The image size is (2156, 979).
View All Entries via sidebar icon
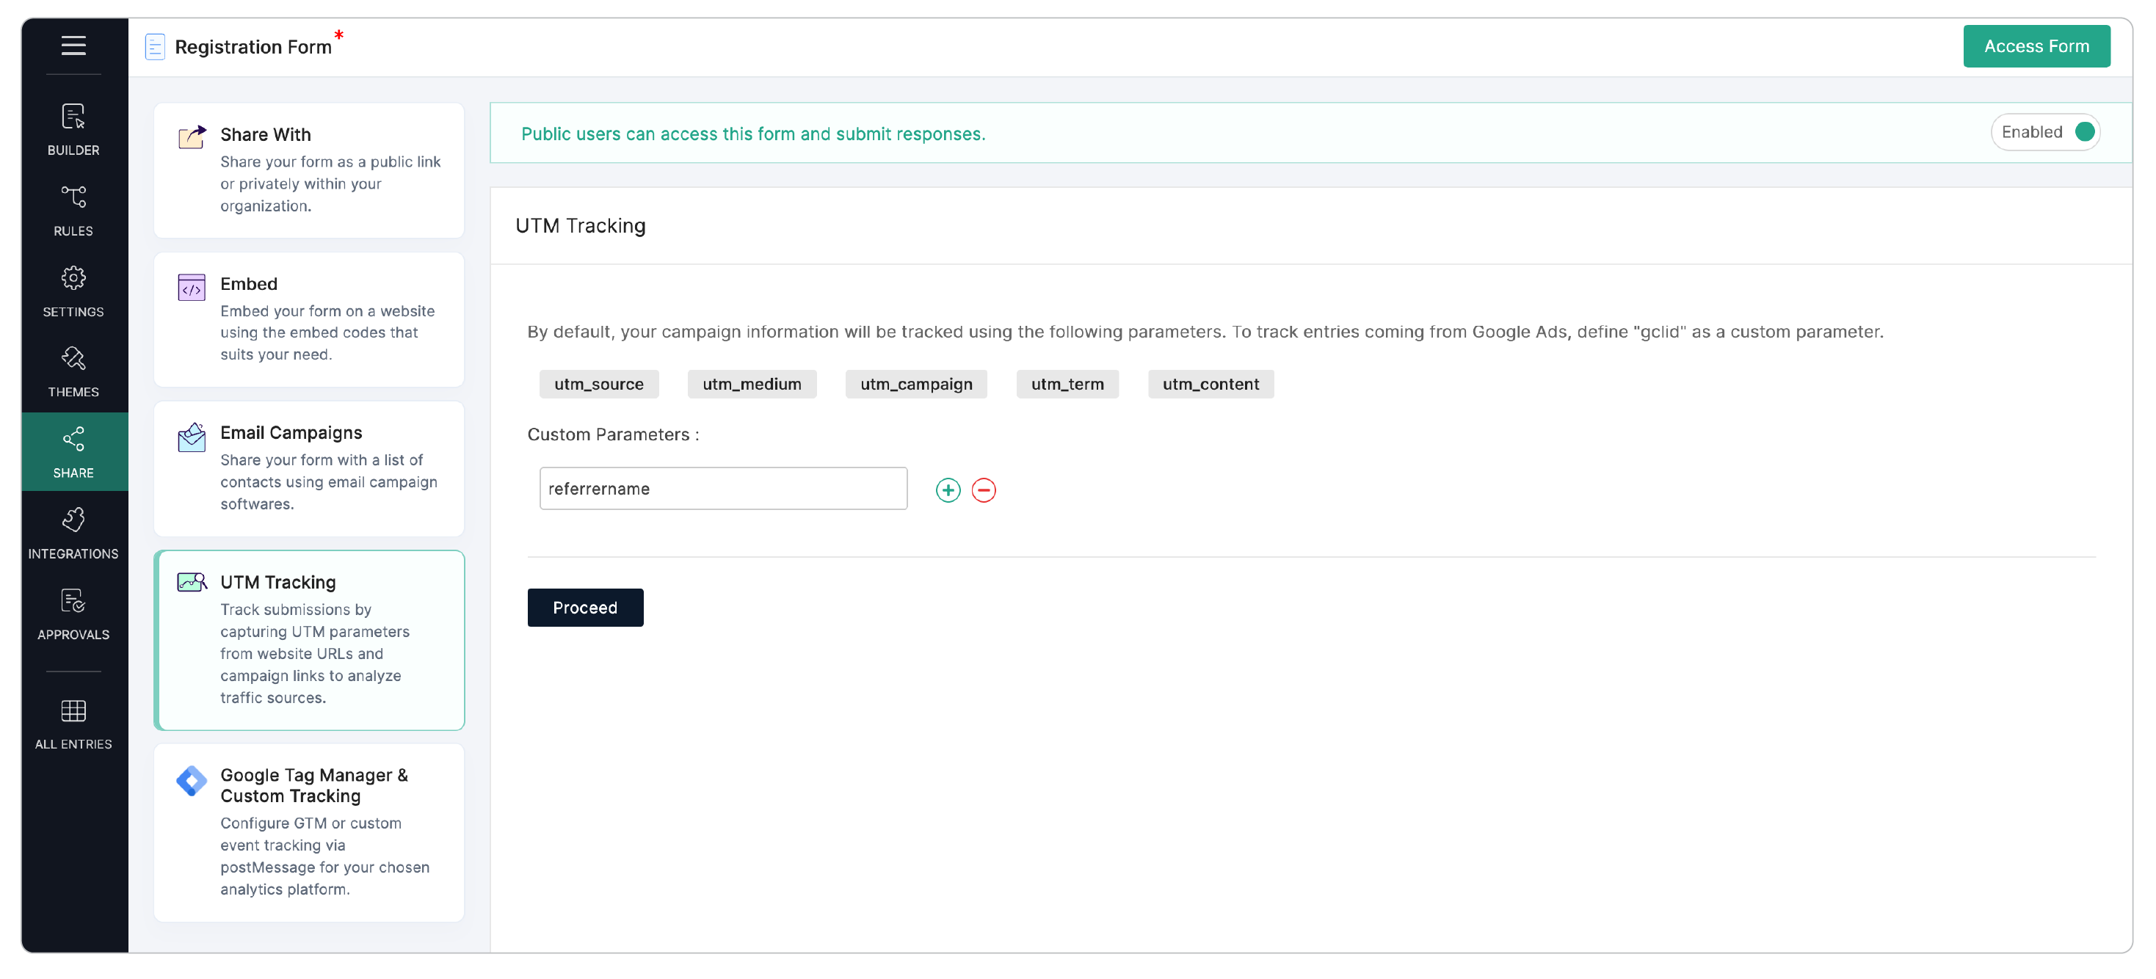pyautogui.click(x=73, y=723)
